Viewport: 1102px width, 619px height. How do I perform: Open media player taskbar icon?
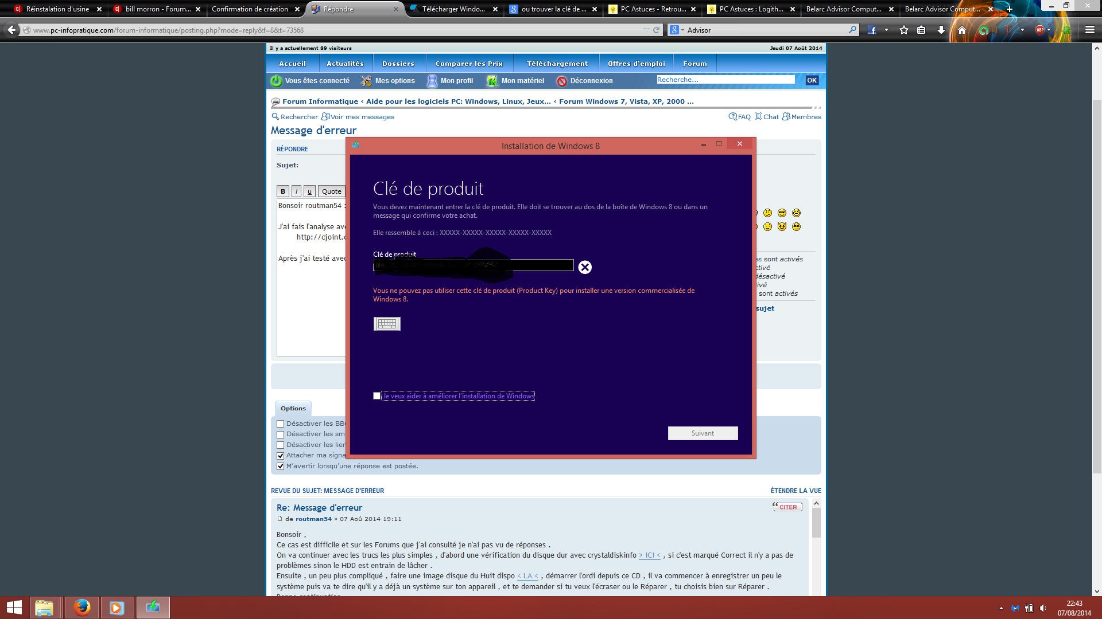pos(117,608)
